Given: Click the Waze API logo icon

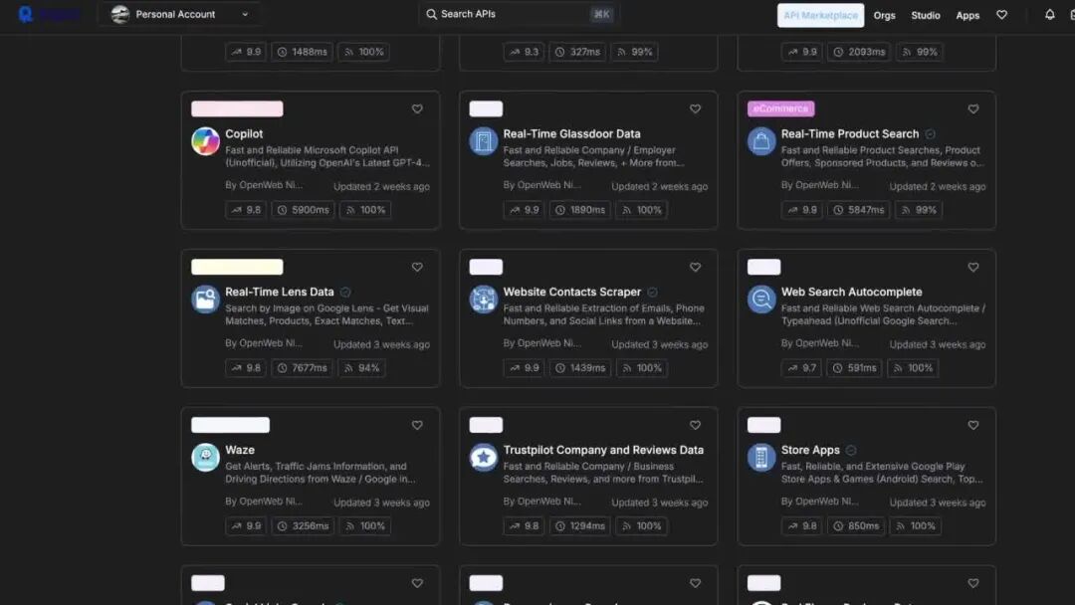Looking at the screenshot, I should tap(205, 457).
